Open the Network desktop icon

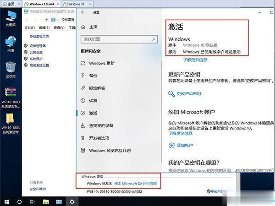(11, 44)
